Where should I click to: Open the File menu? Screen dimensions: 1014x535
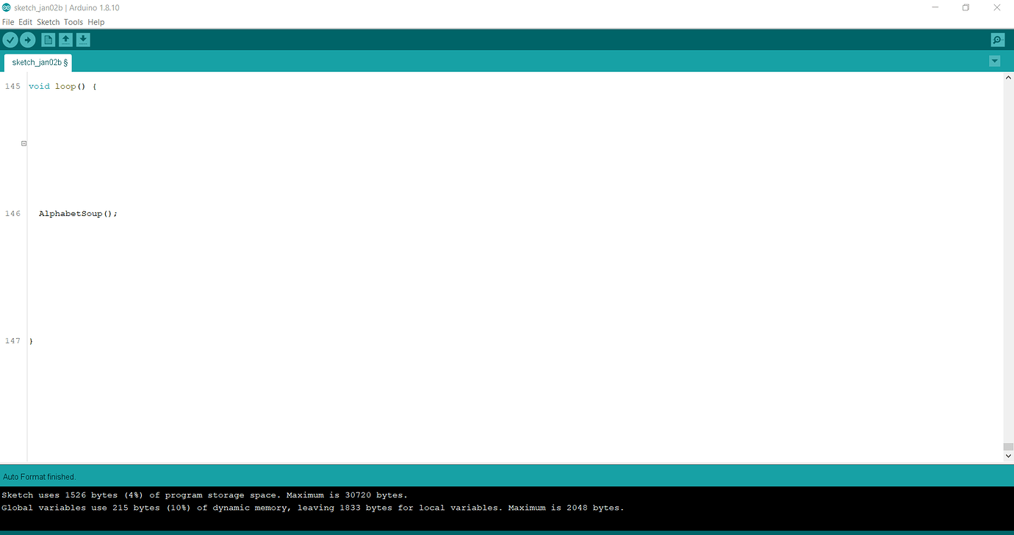tap(7, 21)
